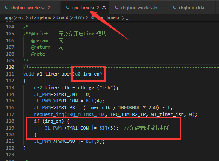Open the chargebox breadcrumb folder
The image size is (219, 161).
click(40, 18)
